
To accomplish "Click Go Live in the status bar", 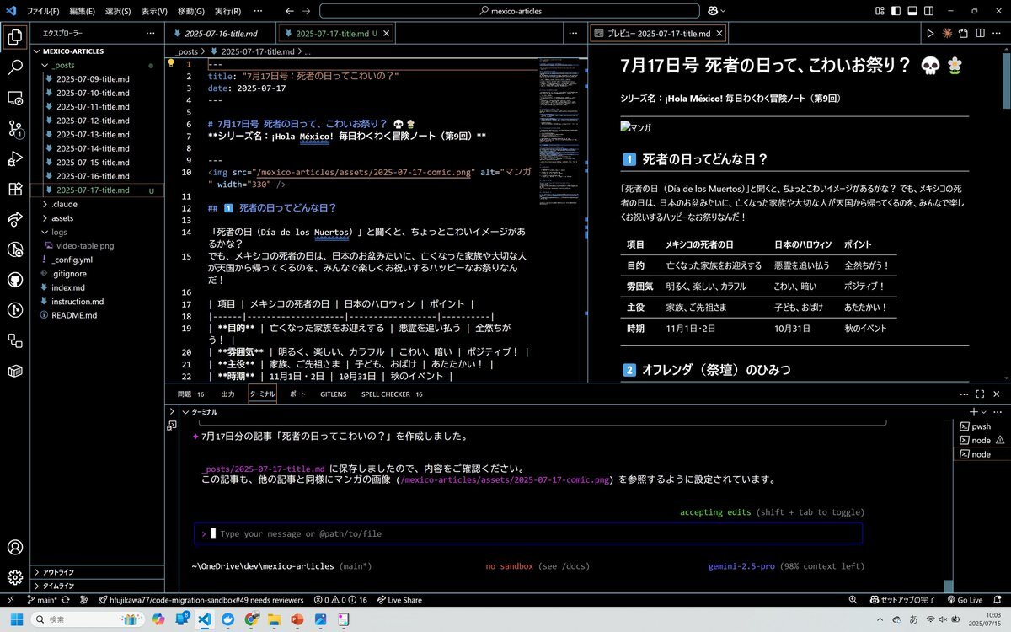I will click(964, 600).
